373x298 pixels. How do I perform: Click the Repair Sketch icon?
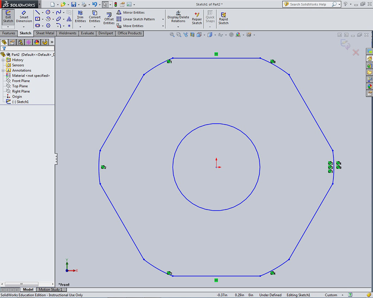(197, 18)
